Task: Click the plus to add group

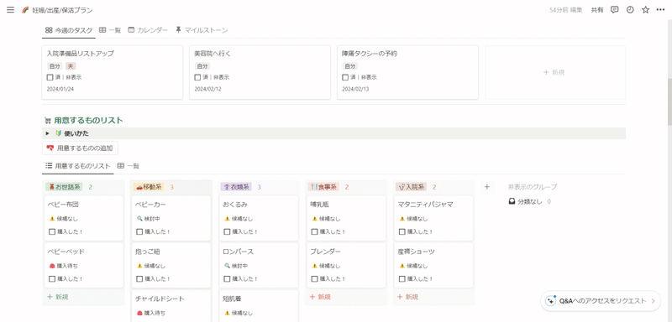Action: pyautogui.click(x=487, y=187)
